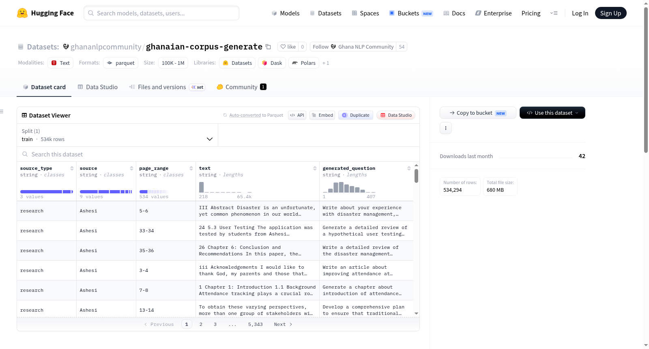The image size is (649, 349).
Task: Go to page 2 of the table
Action: tap(201, 324)
